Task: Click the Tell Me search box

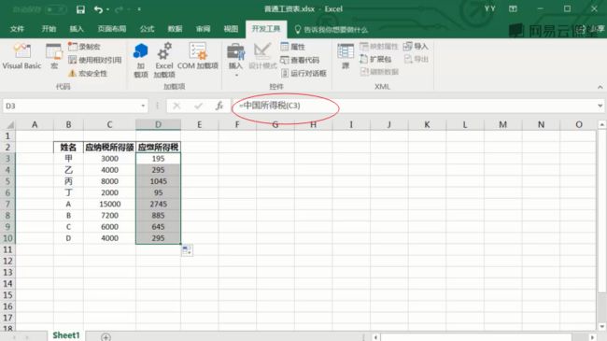Action: 331,30
